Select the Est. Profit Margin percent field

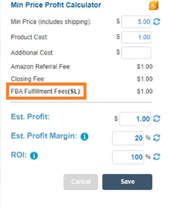pos(128,138)
